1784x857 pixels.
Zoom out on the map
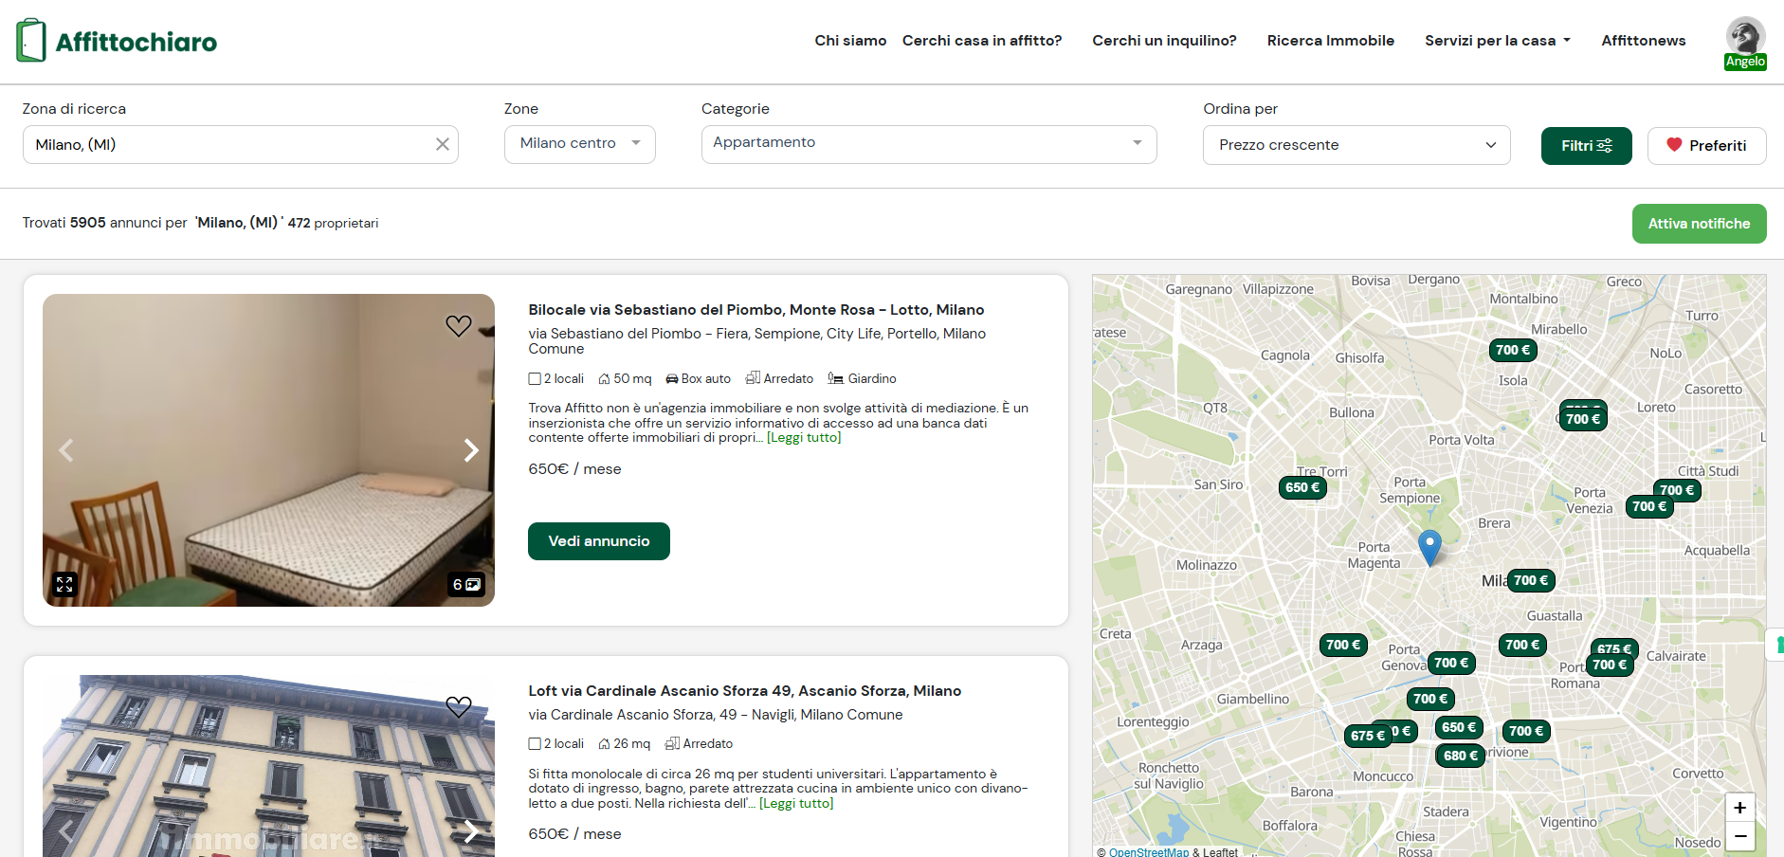(x=1739, y=836)
